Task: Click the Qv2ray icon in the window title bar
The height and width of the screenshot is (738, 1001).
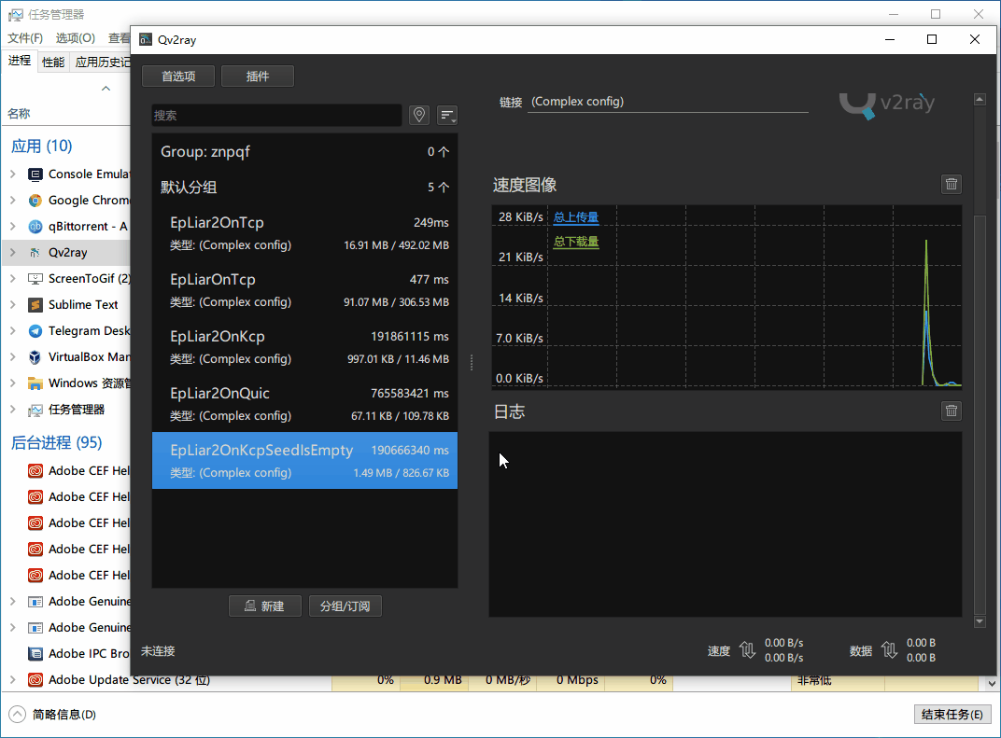Action: click(145, 39)
